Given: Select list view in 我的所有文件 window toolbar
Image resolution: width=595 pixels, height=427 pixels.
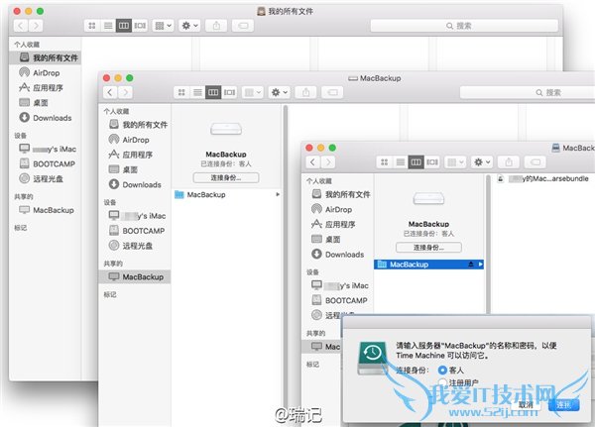Looking at the screenshot, I should point(108,26).
